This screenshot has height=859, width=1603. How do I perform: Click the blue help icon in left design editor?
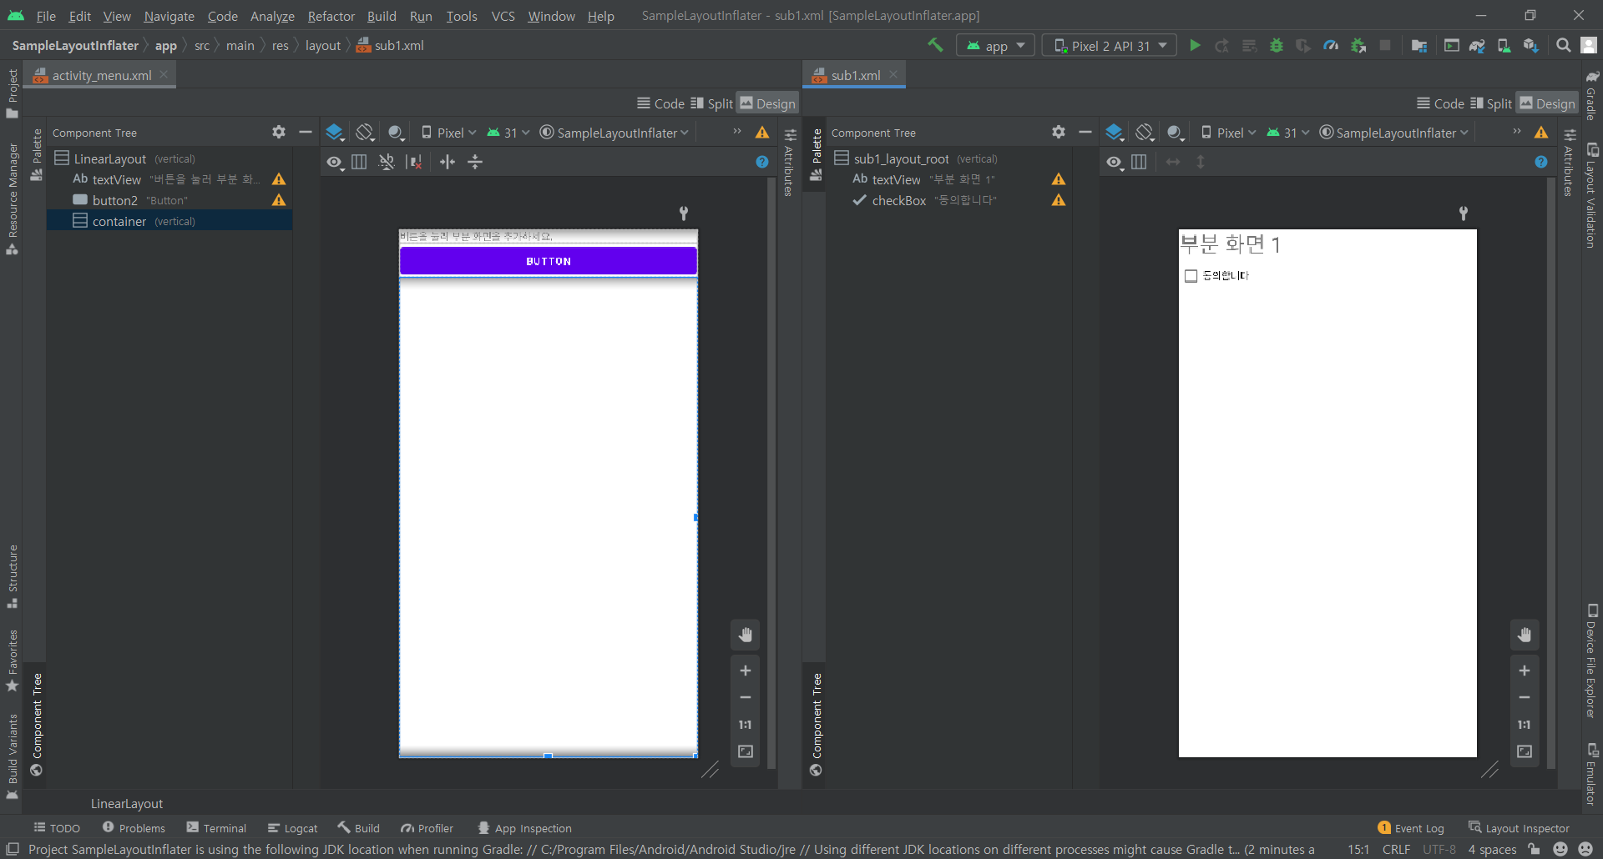pyautogui.click(x=762, y=162)
